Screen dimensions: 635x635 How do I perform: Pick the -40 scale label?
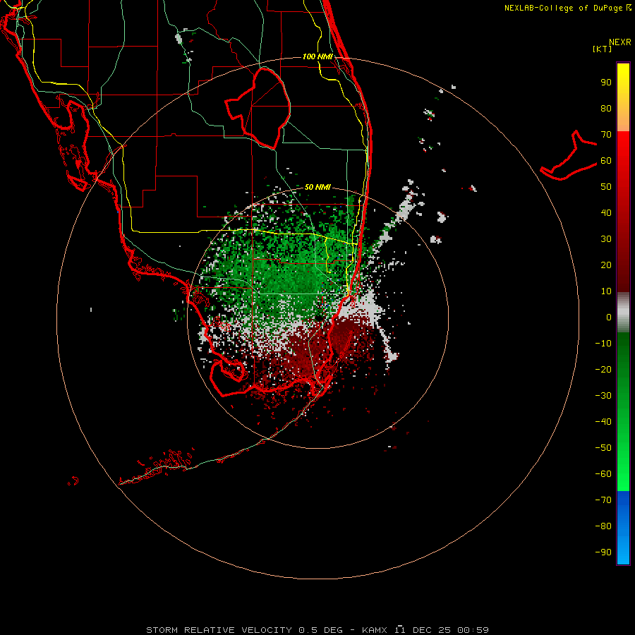click(603, 422)
